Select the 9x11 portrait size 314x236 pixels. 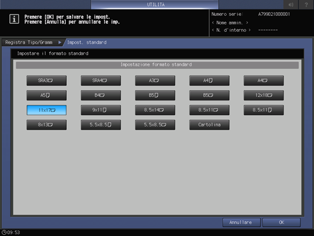click(x=101, y=110)
